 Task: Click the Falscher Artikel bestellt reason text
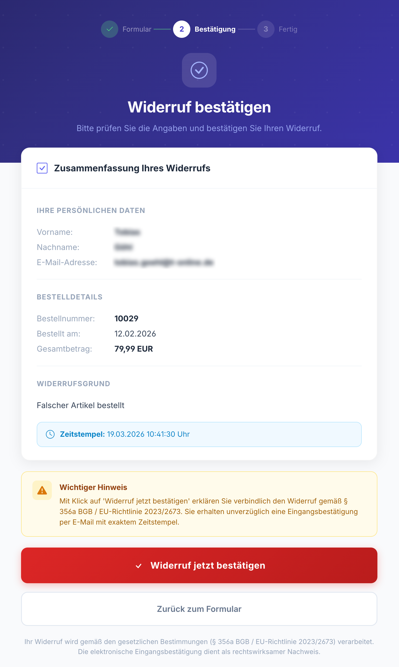80,405
